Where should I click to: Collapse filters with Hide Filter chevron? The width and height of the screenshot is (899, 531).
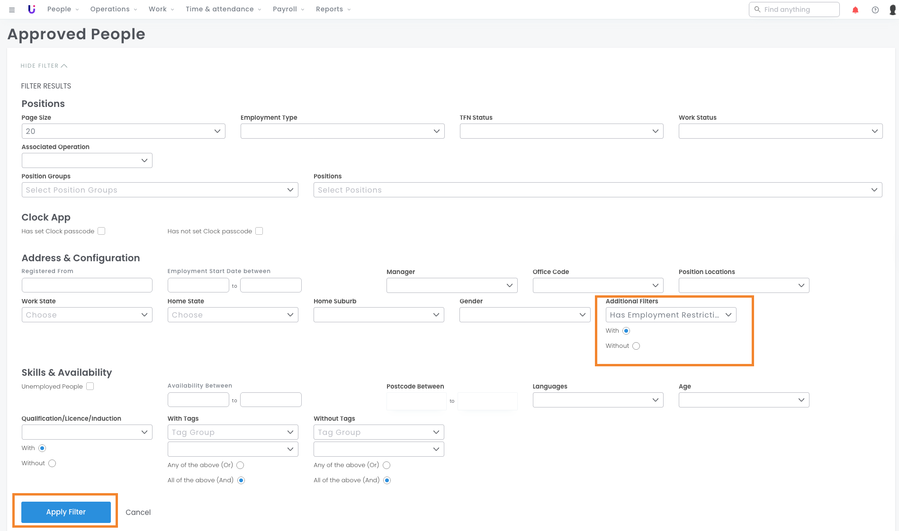[x=64, y=66]
